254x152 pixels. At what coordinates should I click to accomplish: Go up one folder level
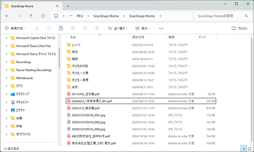click(x=31, y=16)
